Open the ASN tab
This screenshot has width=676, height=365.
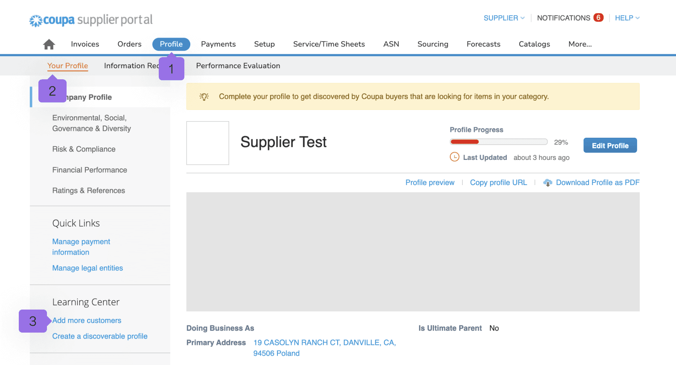coord(391,44)
